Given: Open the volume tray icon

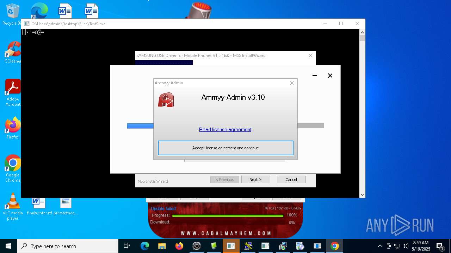Looking at the screenshot, I should 405,246.
